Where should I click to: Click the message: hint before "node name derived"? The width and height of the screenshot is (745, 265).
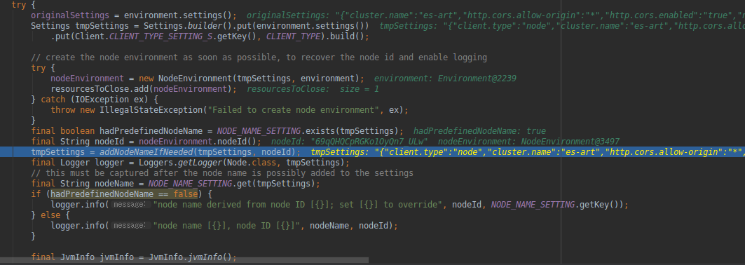pyautogui.click(x=131, y=205)
